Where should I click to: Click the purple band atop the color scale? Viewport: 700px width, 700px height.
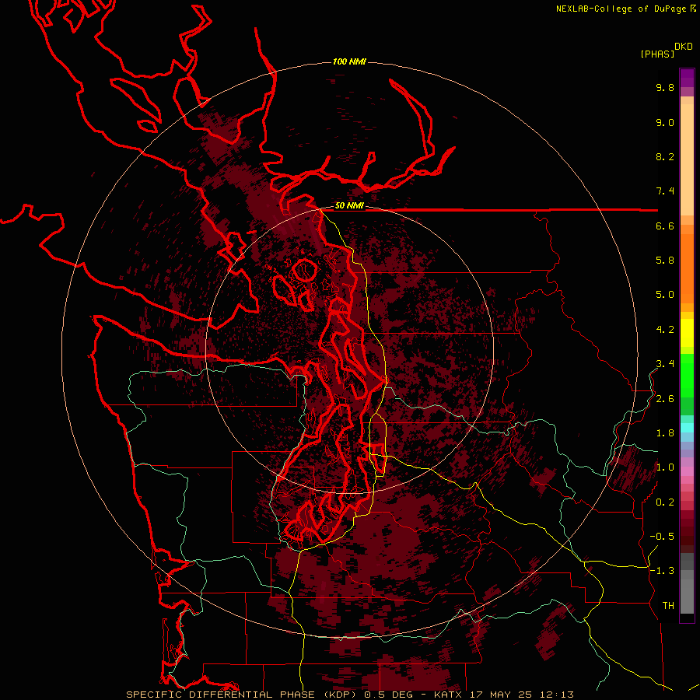(x=687, y=78)
